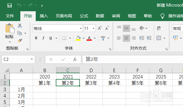
Task: Switch to the 插入 ribbon tab
Action: coord(44,16)
